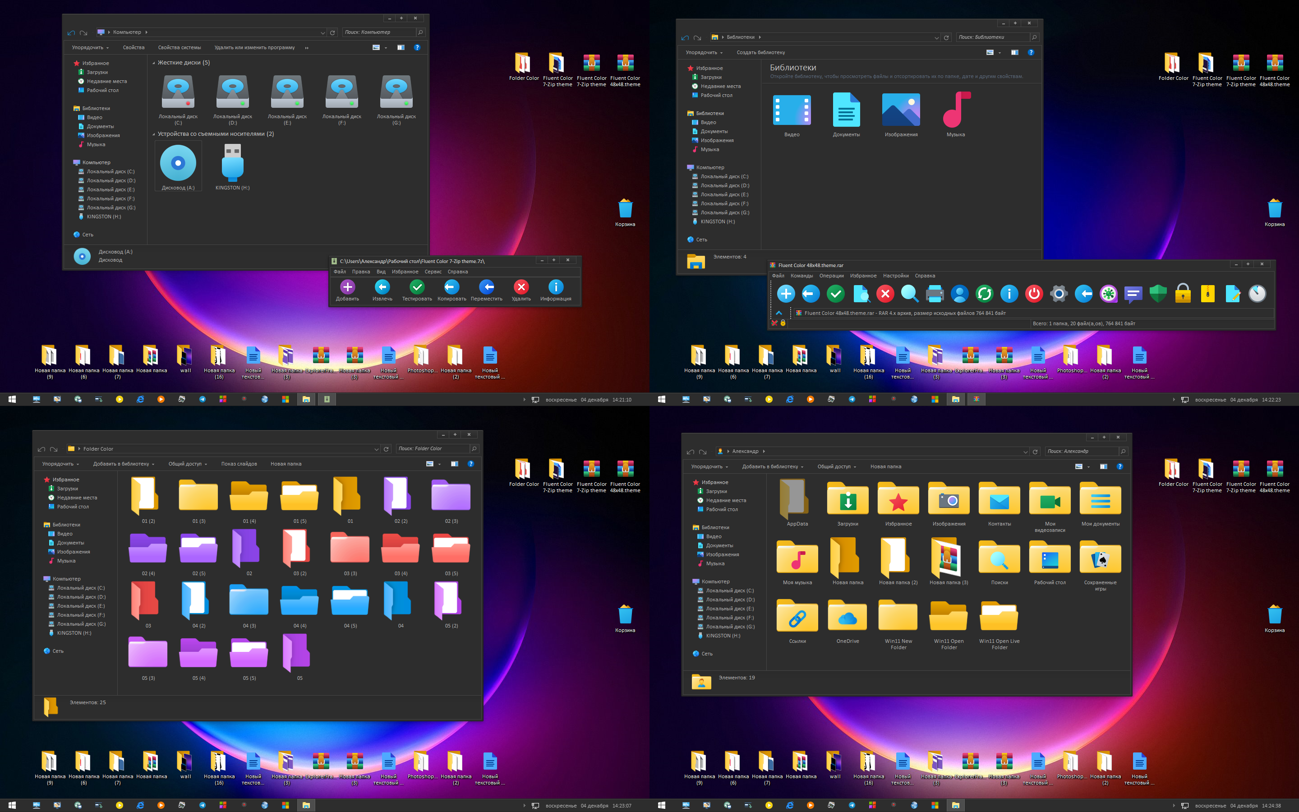Click Тестировать icon in the 7-Zip window

[x=417, y=287]
